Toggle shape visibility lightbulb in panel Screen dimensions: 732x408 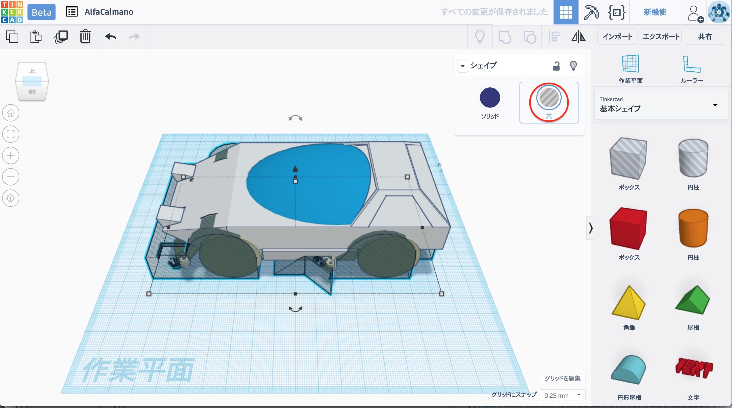pyautogui.click(x=573, y=66)
